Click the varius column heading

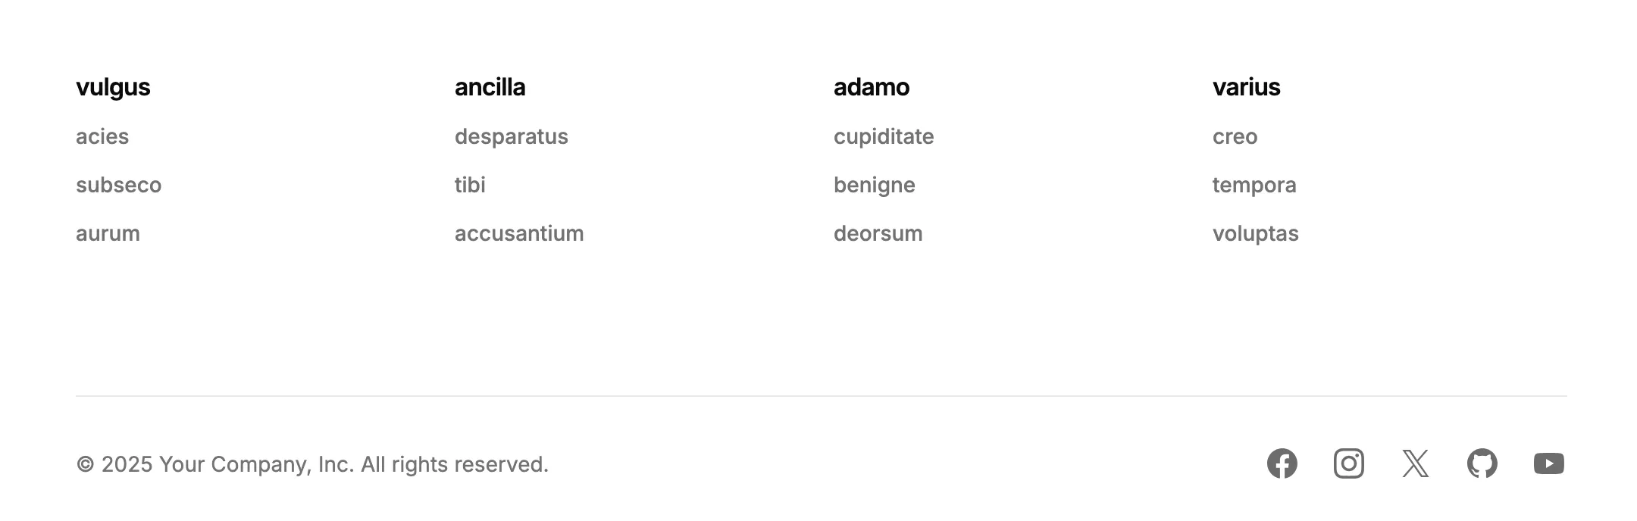(x=1247, y=88)
